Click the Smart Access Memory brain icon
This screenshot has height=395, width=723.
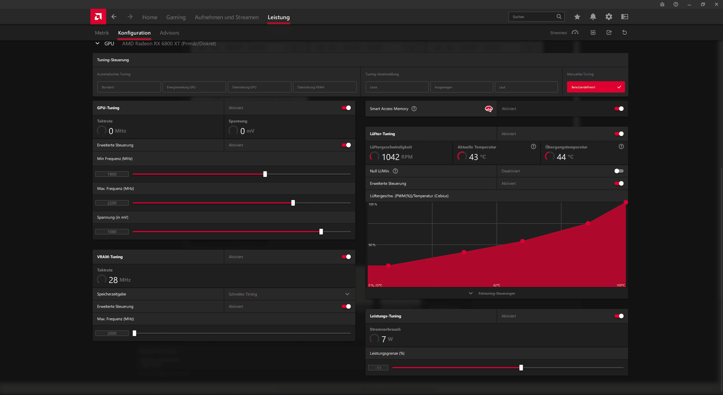point(489,109)
